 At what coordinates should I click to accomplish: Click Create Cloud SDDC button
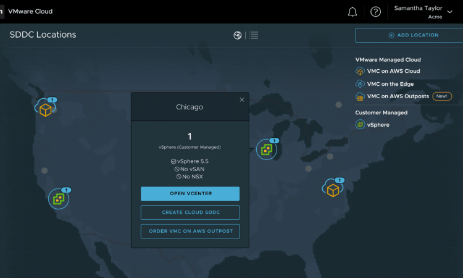pos(190,213)
